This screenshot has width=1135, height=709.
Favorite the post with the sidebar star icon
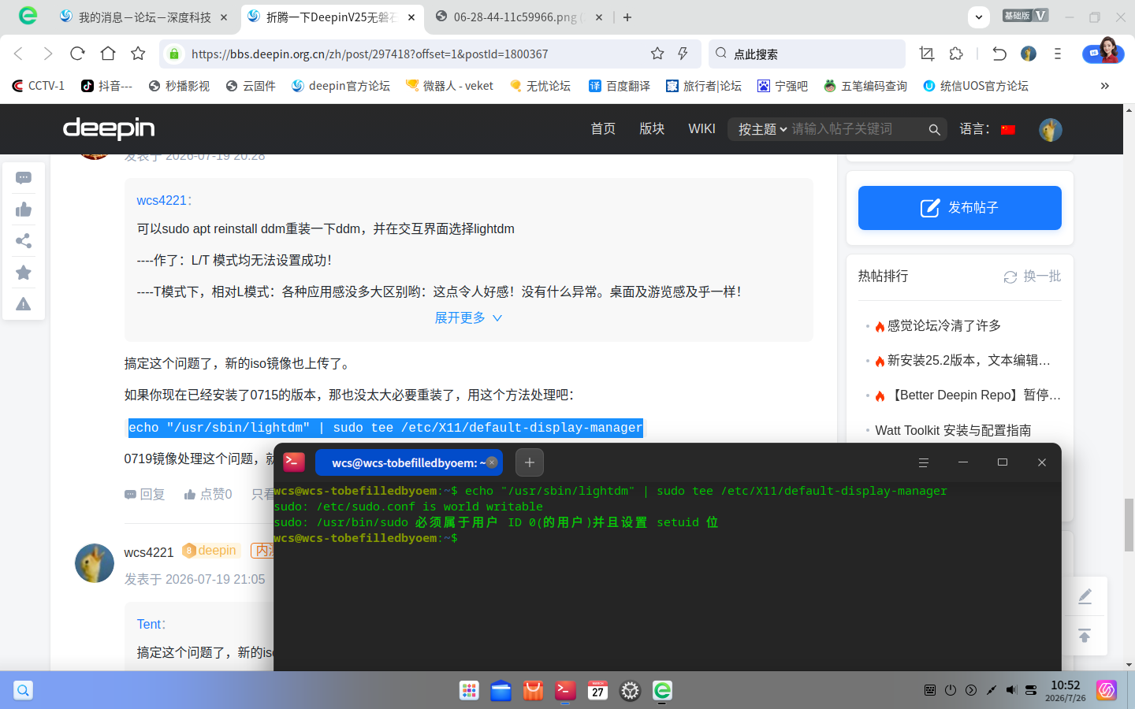(x=24, y=273)
